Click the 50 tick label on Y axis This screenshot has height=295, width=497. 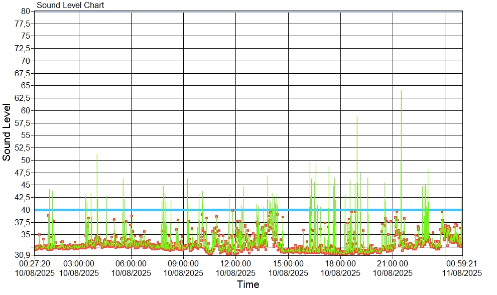26,160
